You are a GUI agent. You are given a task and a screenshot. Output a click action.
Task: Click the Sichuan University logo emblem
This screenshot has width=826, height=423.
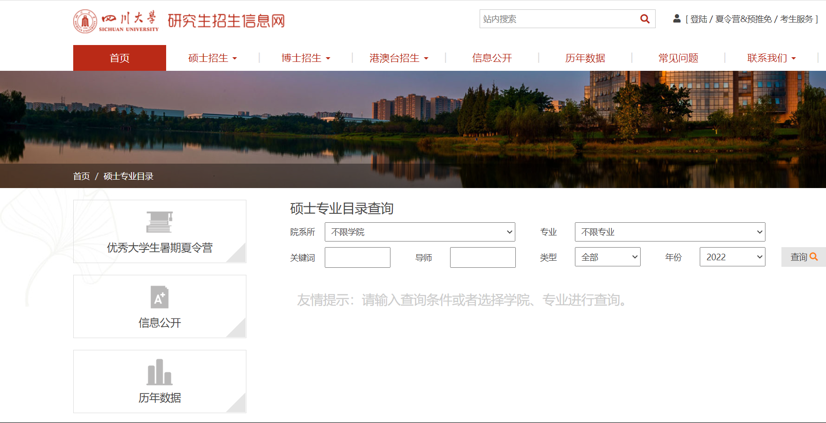[x=85, y=21]
